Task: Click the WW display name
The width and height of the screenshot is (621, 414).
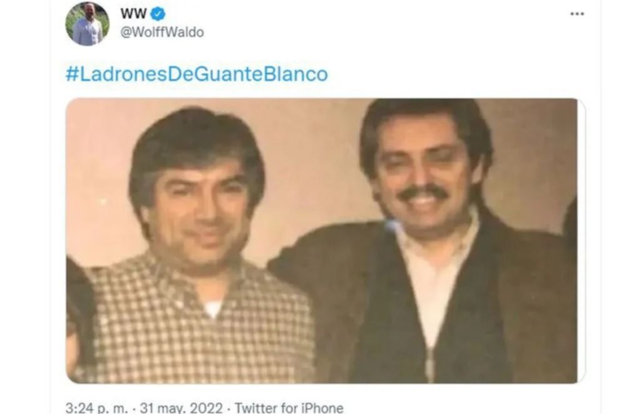Action: [133, 14]
